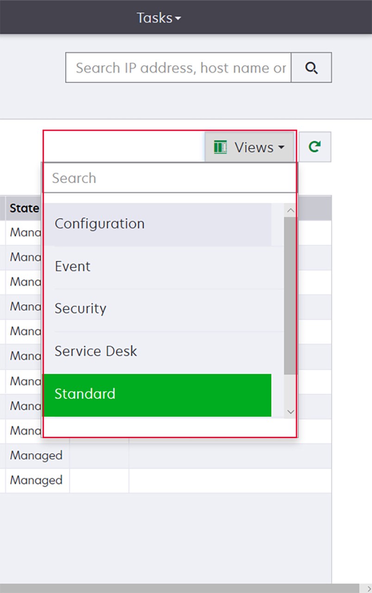Sort by the State column header
This screenshot has height=593, width=372.
tap(24, 208)
